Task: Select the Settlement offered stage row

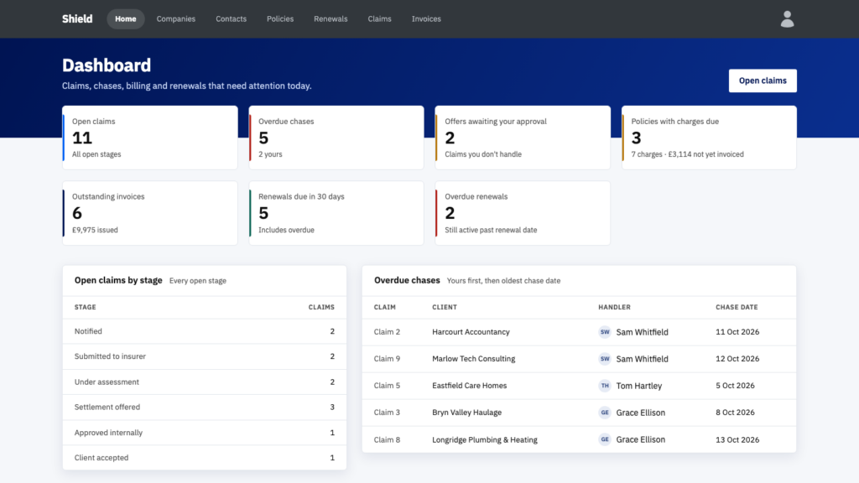Action: [205, 407]
